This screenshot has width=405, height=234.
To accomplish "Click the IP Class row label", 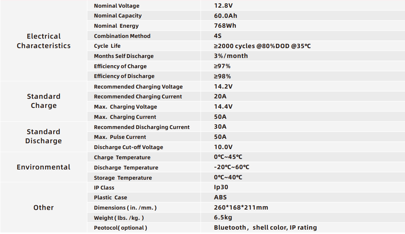I will pyautogui.click(x=104, y=188).
